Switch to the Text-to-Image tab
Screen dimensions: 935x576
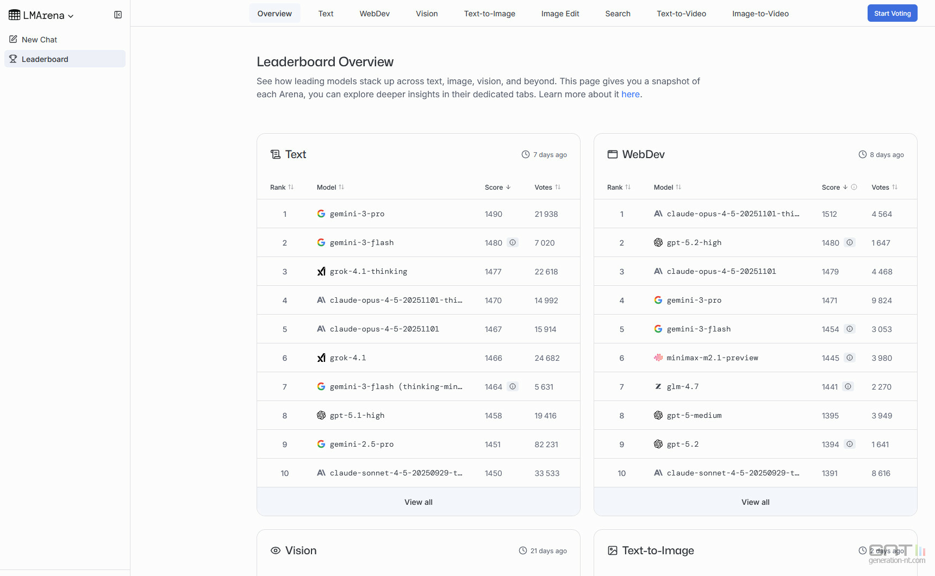[489, 14]
